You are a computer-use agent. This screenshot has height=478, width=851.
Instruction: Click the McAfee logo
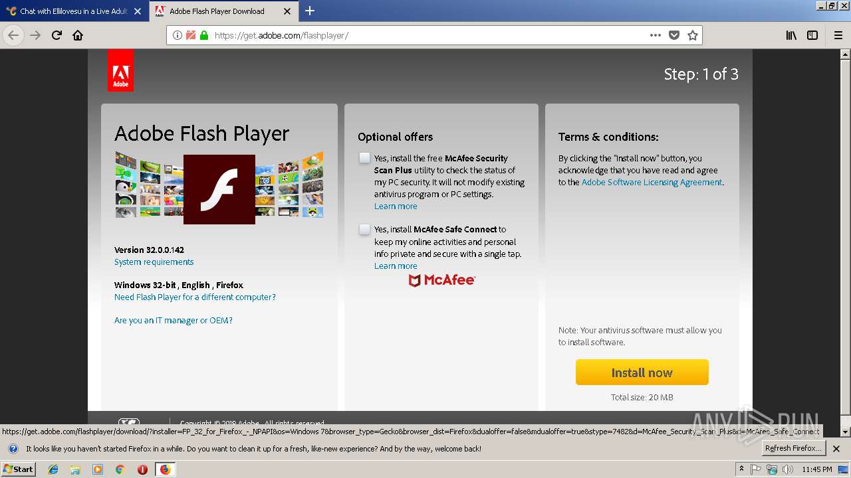pos(441,281)
